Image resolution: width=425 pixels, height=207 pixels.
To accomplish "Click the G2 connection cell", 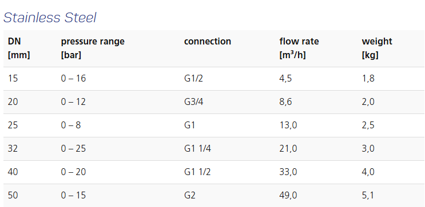I will [190, 195].
